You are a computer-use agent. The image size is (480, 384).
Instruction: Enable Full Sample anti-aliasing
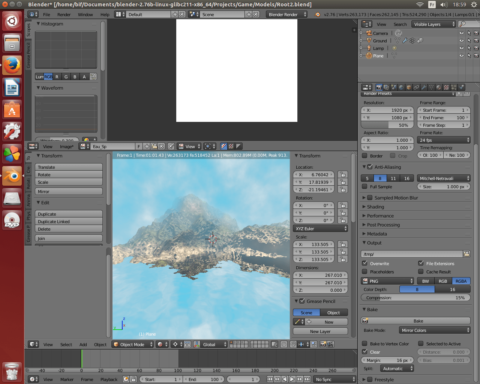[365, 186]
